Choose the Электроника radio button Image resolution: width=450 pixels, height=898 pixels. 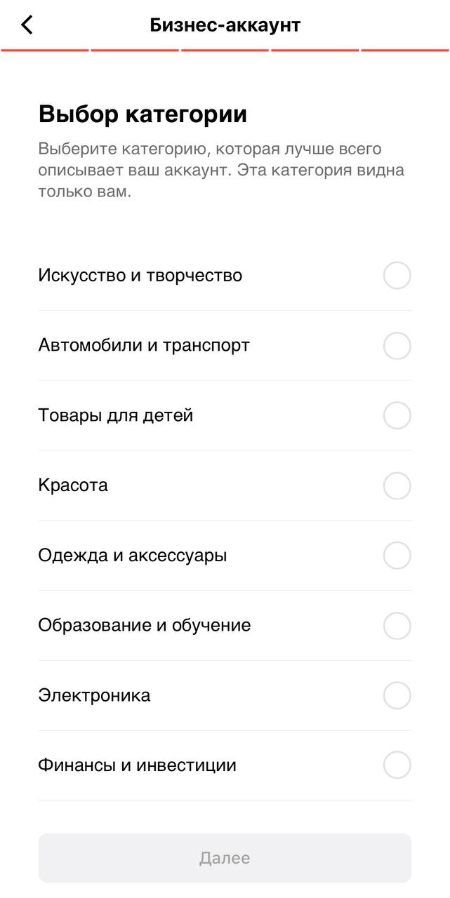[x=397, y=696]
